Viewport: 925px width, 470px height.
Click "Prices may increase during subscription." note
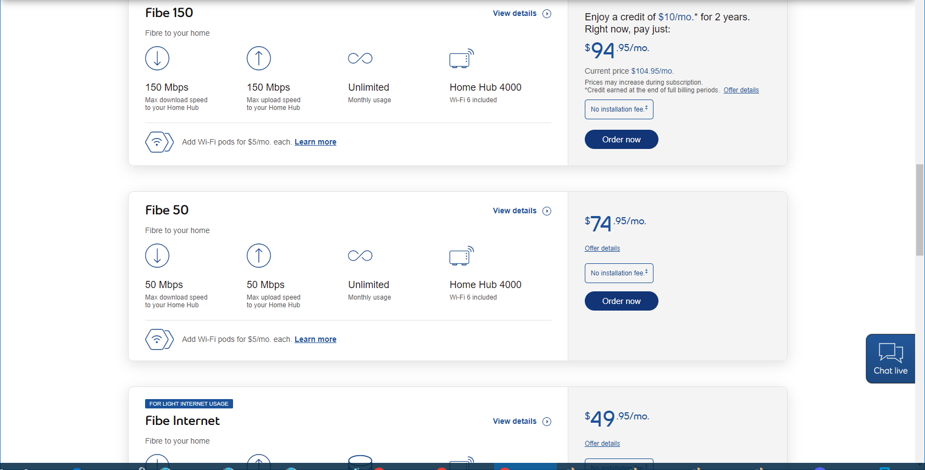point(644,82)
